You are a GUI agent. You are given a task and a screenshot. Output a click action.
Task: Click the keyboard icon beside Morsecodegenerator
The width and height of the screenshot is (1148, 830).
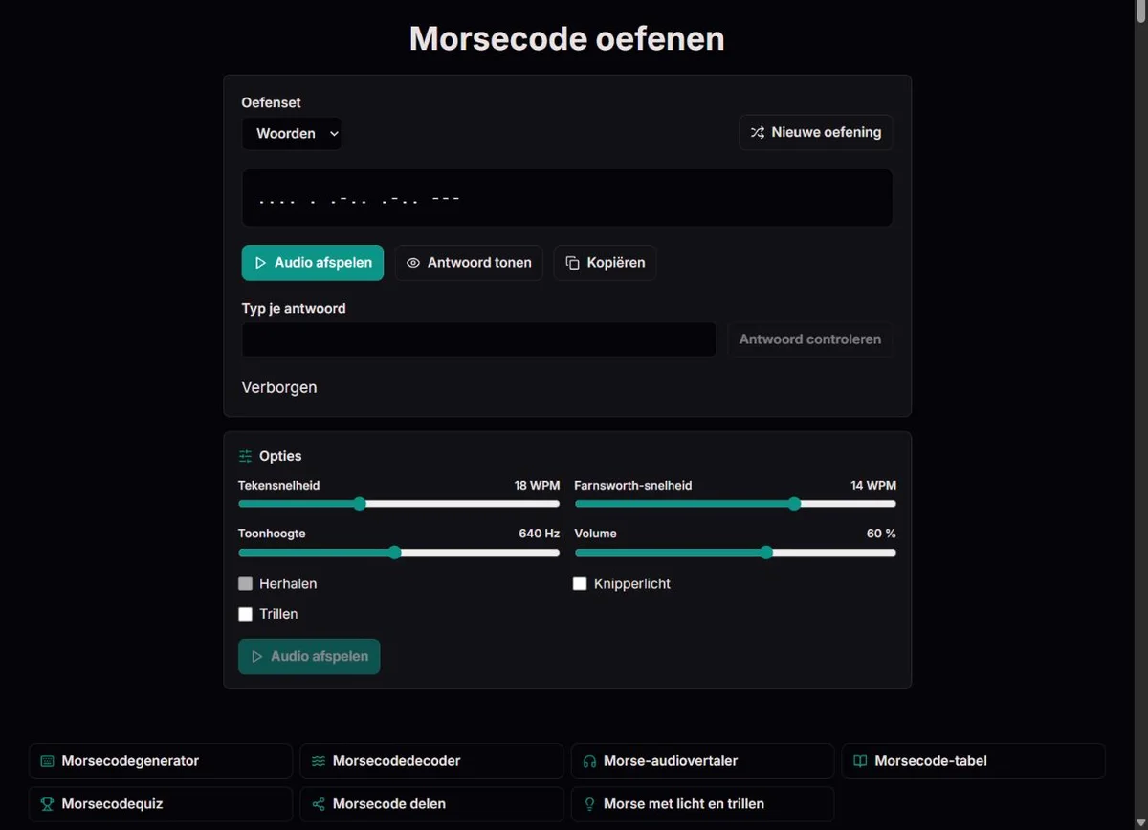(x=47, y=762)
